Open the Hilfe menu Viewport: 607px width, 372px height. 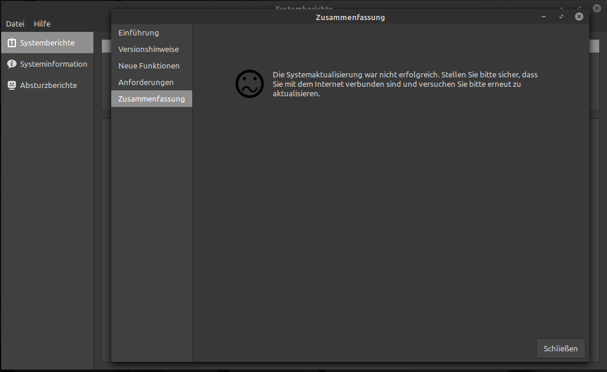[41, 24]
